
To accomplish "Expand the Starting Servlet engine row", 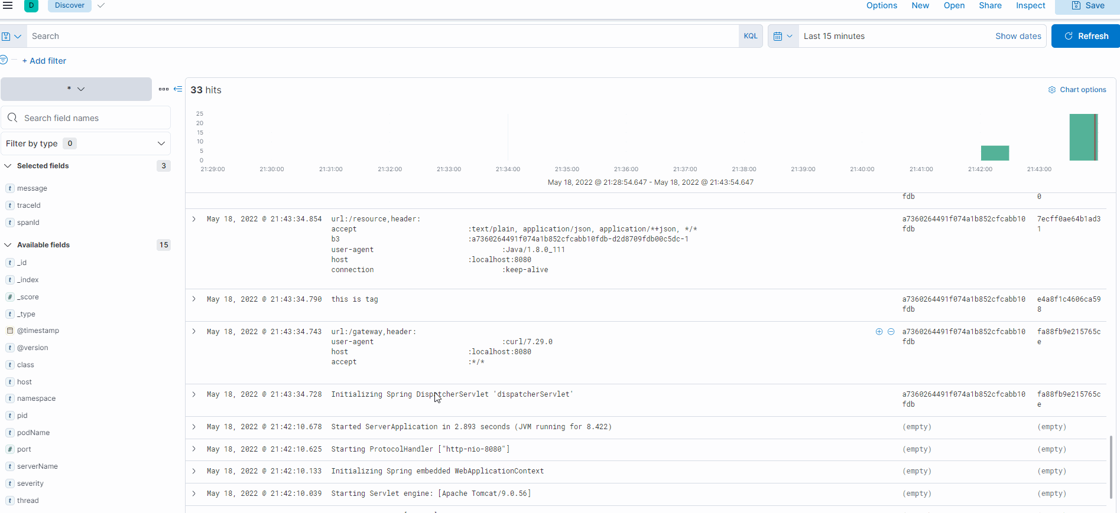I will tap(194, 494).
